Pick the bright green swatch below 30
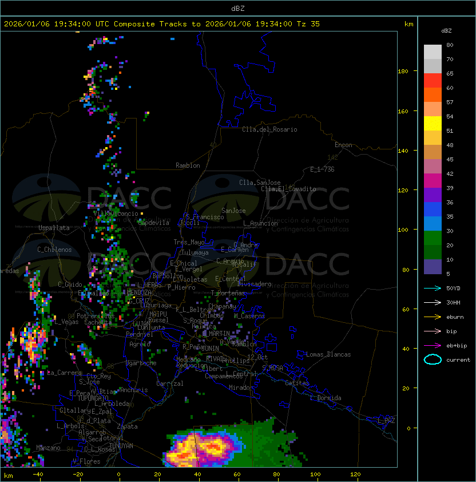The width and height of the screenshot is (476, 482). (433, 238)
